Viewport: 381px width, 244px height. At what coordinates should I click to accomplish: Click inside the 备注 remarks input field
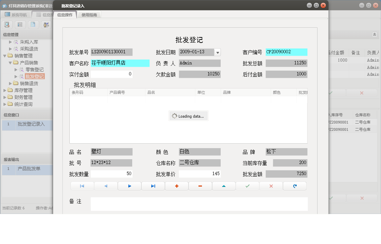198,204
